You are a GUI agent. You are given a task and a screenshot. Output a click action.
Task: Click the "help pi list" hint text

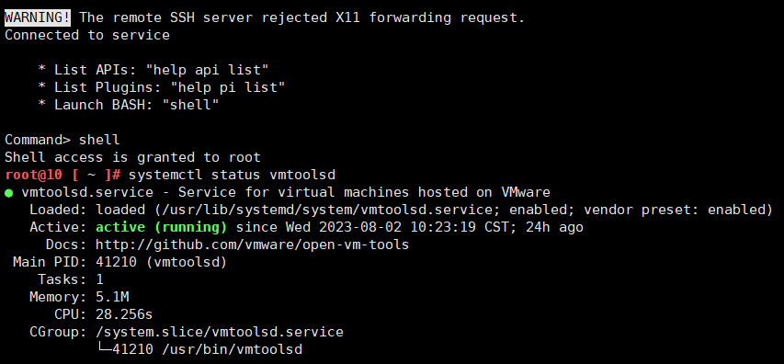[228, 87]
